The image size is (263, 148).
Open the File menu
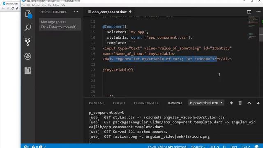pos(23,5)
